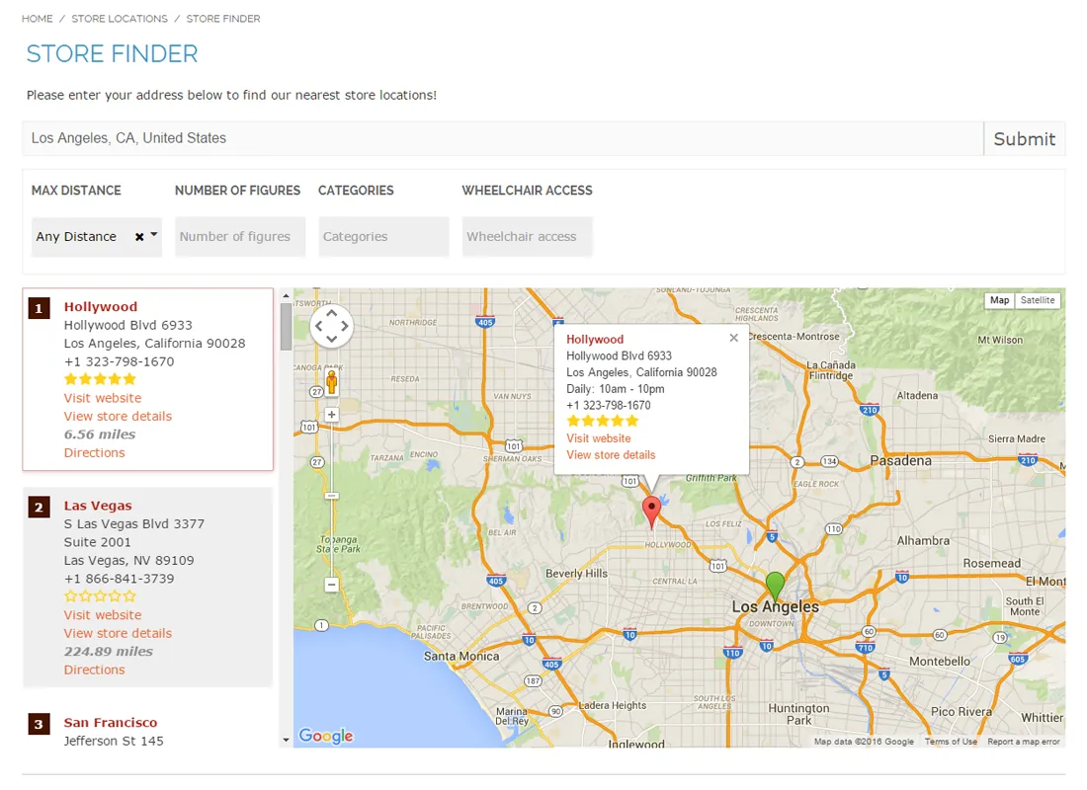This screenshot has height=790, width=1087.
Task: Click the red Hollywood map marker pin
Action: point(651,512)
